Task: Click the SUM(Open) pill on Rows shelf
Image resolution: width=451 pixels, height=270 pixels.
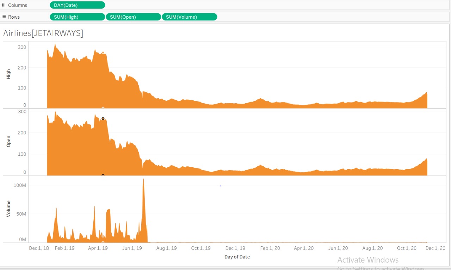Action: pyautogui.click(x=134, y=17)
